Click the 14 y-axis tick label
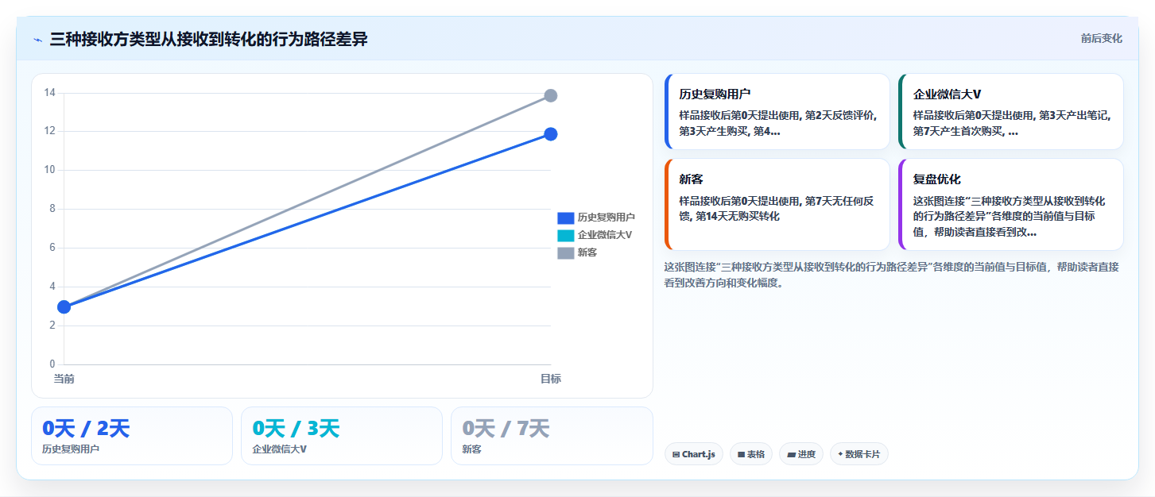 coord(49,93)
